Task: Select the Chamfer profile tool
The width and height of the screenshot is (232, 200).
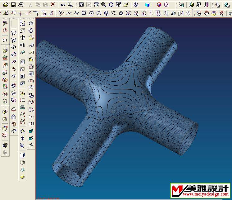Action: coord(43,13)
